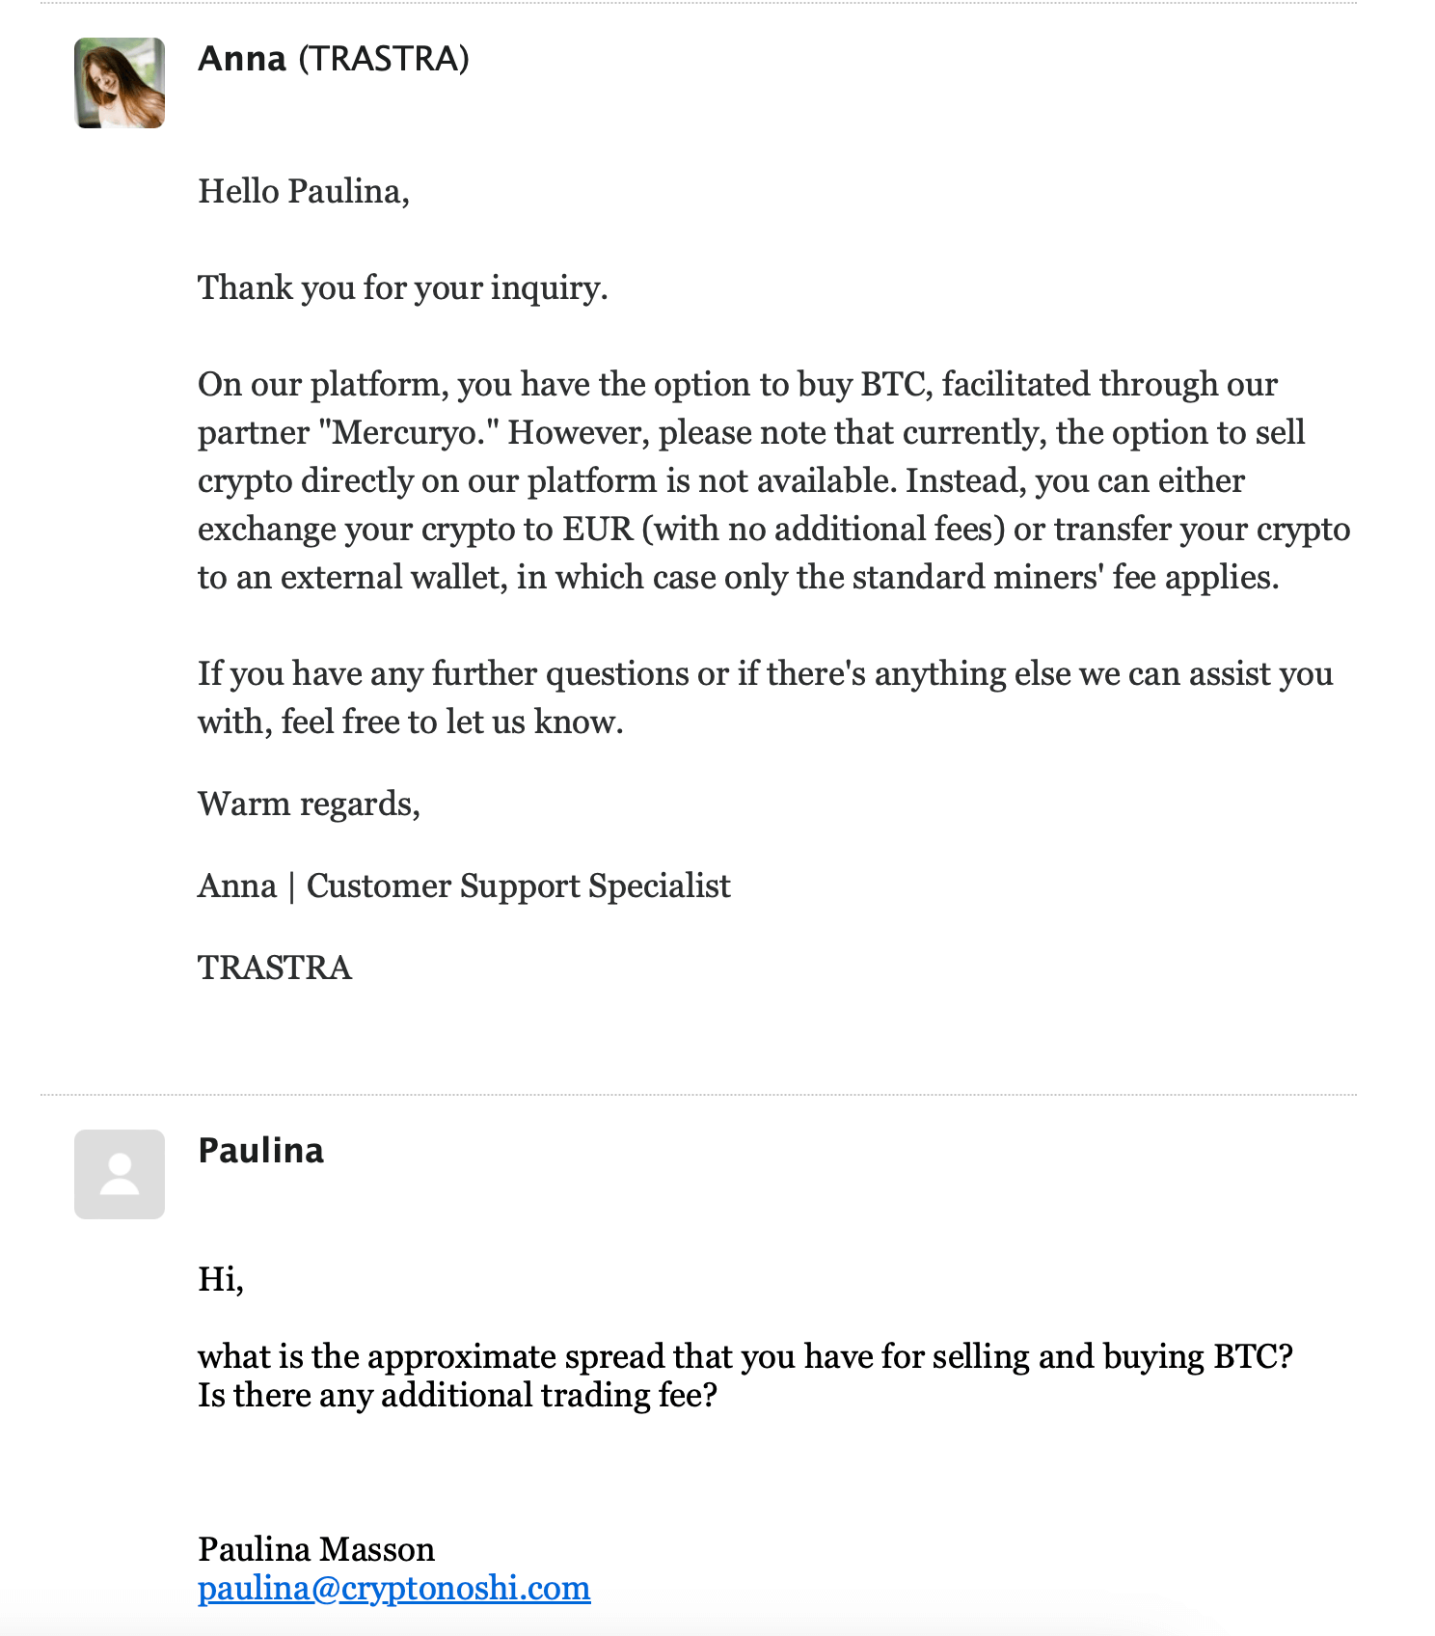Click the line Thank you for your inquiry

coord(403,288)
